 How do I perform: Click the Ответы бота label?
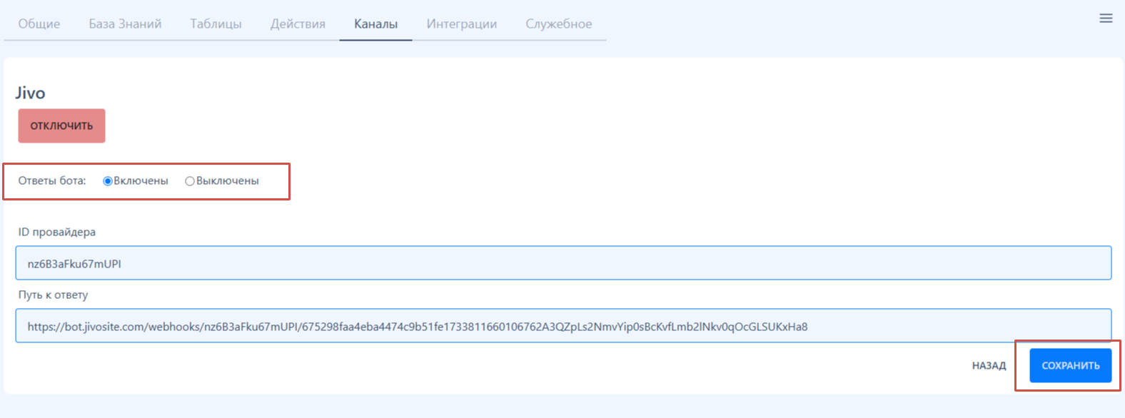tap(52, 181)
